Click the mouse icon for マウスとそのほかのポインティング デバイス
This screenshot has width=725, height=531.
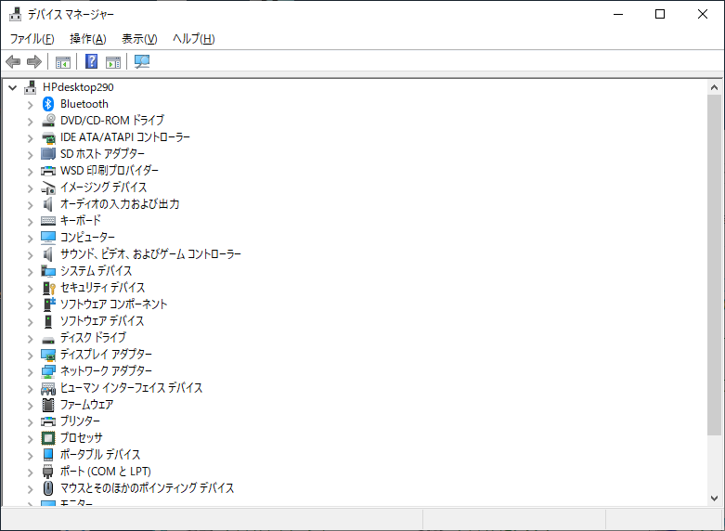pyautogui.click(x=48, y=488)
